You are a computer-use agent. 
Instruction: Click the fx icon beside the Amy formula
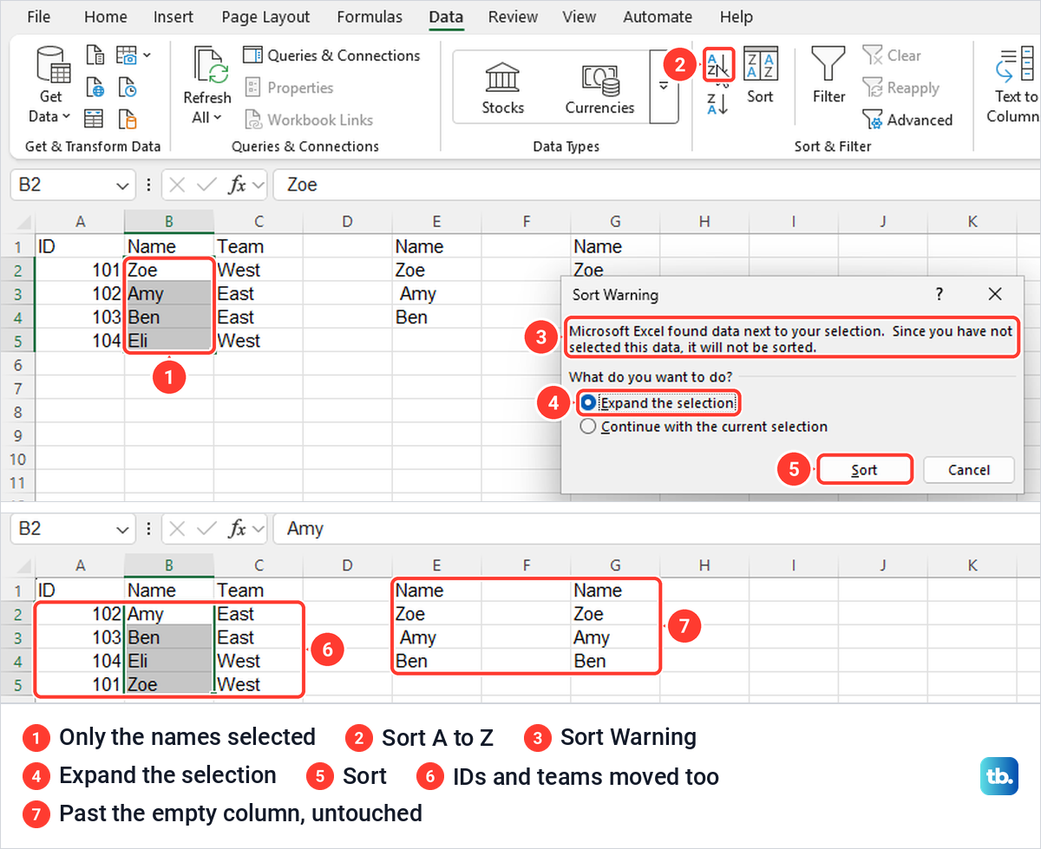point(237,529)
